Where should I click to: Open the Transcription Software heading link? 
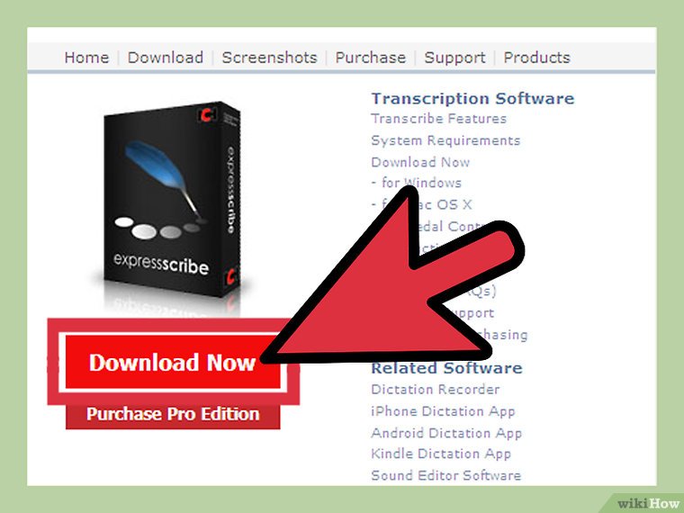(472, 99)
